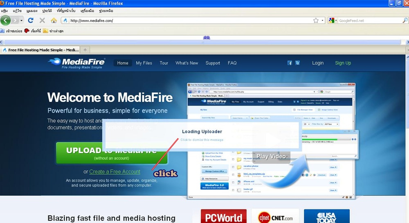Open My Files in site navigation

pyautogui.click(x=144, y=63)
